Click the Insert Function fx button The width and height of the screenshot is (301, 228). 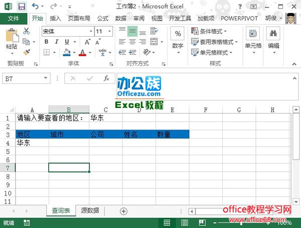pos(106,78)
